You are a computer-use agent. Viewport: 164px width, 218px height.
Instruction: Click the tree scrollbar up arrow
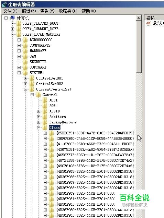139,18
